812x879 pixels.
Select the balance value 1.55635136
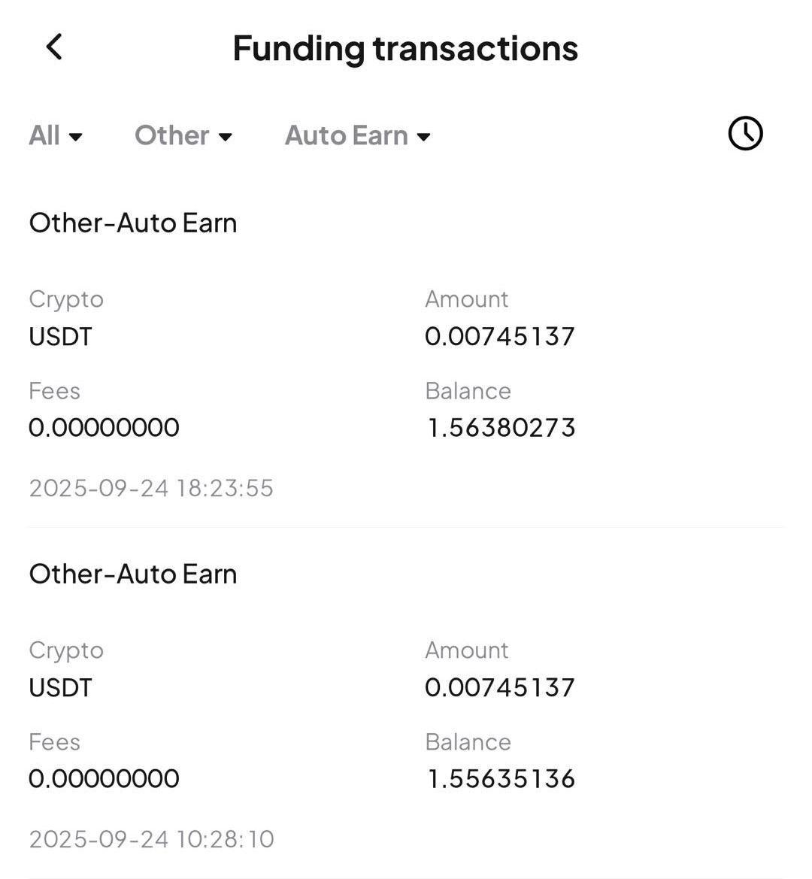tap(501, 779)
